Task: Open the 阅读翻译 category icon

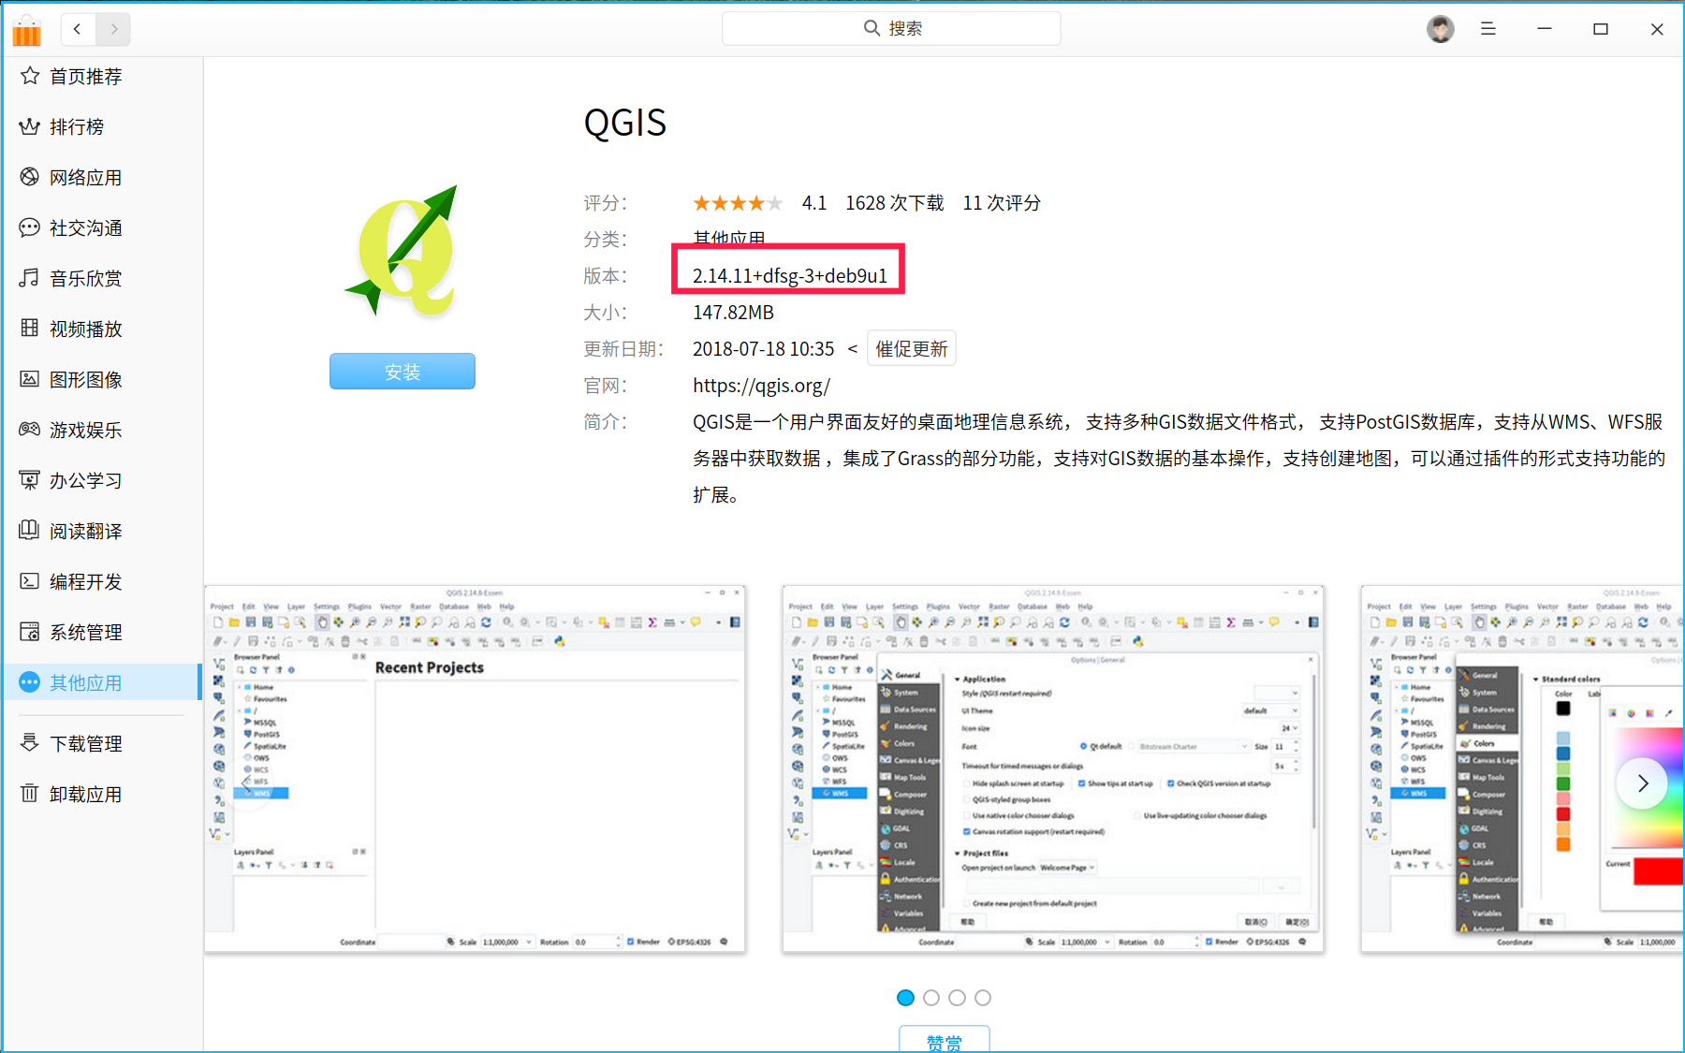Action: [29, 531]
